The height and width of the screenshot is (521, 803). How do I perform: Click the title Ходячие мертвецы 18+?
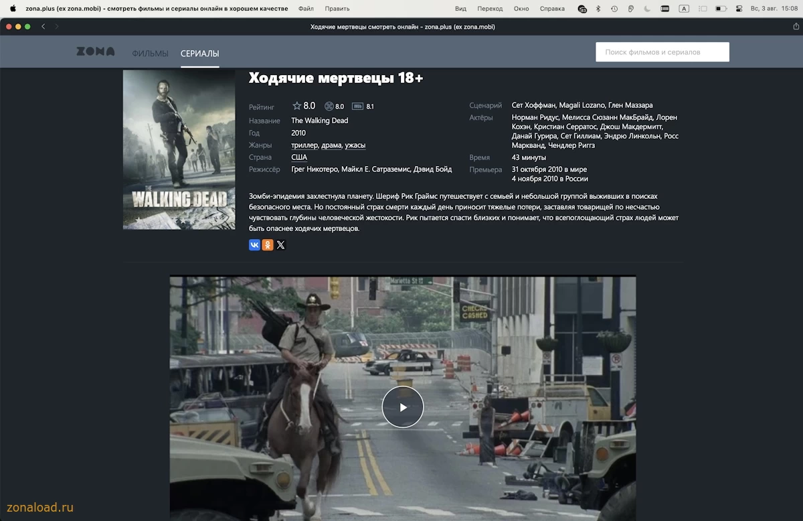click(x=336, y=78)
